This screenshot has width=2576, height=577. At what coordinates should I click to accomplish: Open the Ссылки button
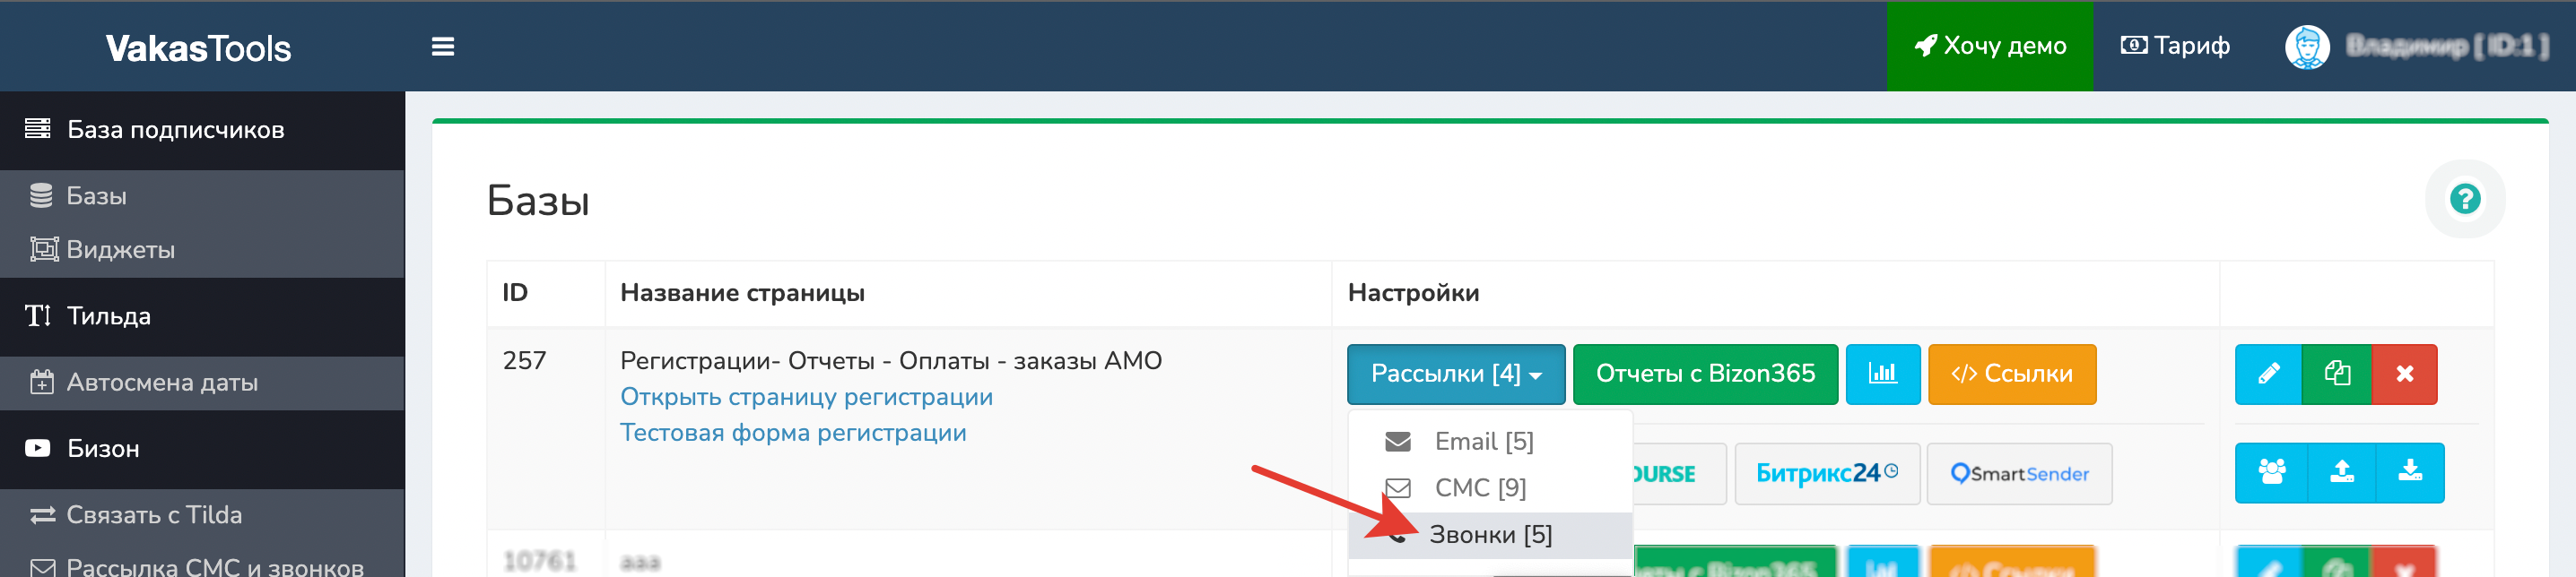coord(2011,374)
